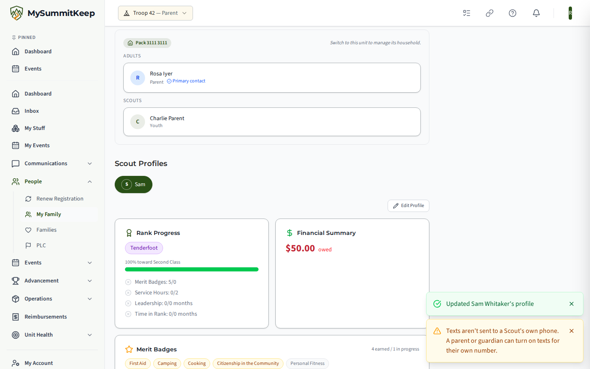Click the link chain icon in header

click(x=490, y=13)
